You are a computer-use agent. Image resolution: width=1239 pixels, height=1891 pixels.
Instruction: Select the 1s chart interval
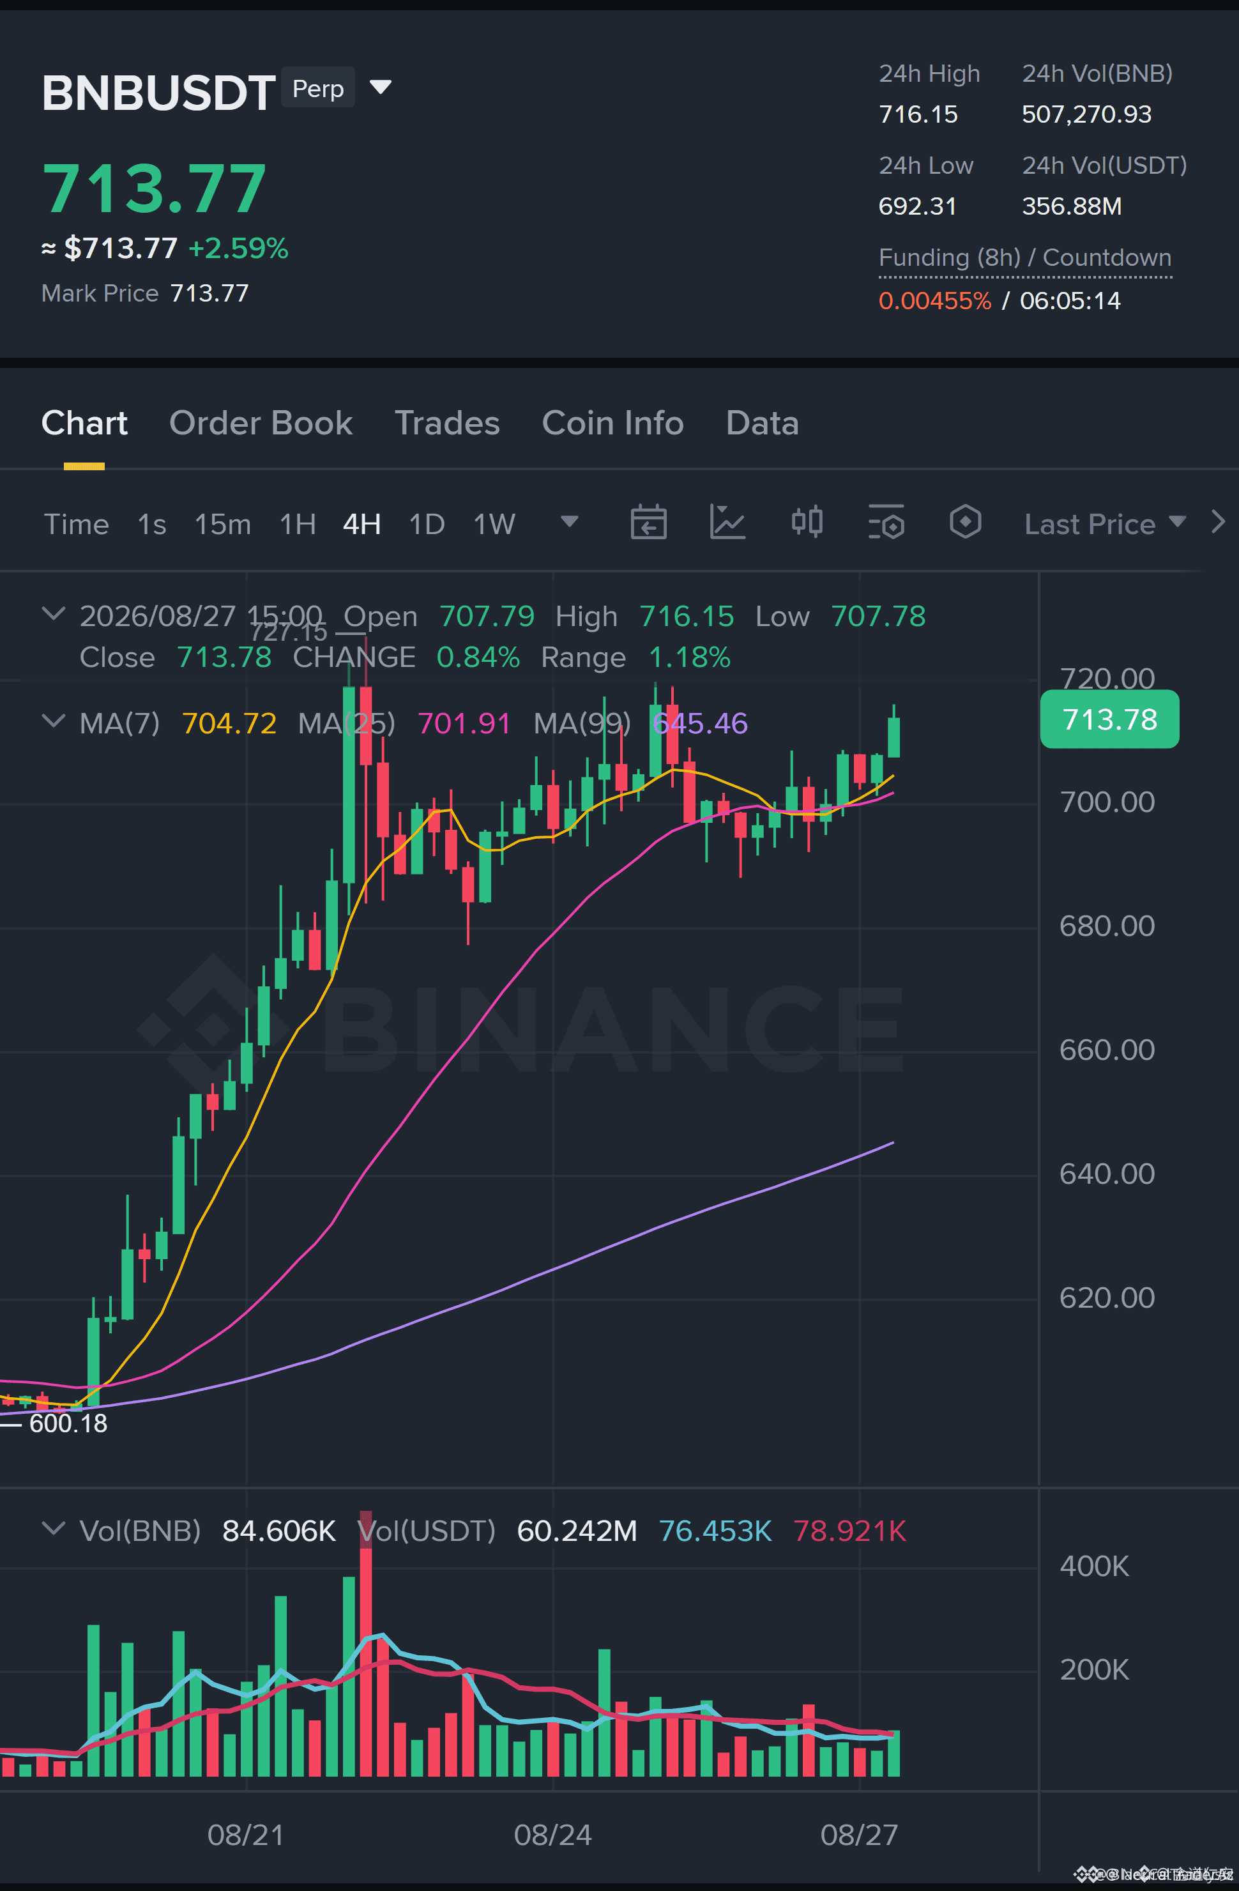[x=152, y=524]
